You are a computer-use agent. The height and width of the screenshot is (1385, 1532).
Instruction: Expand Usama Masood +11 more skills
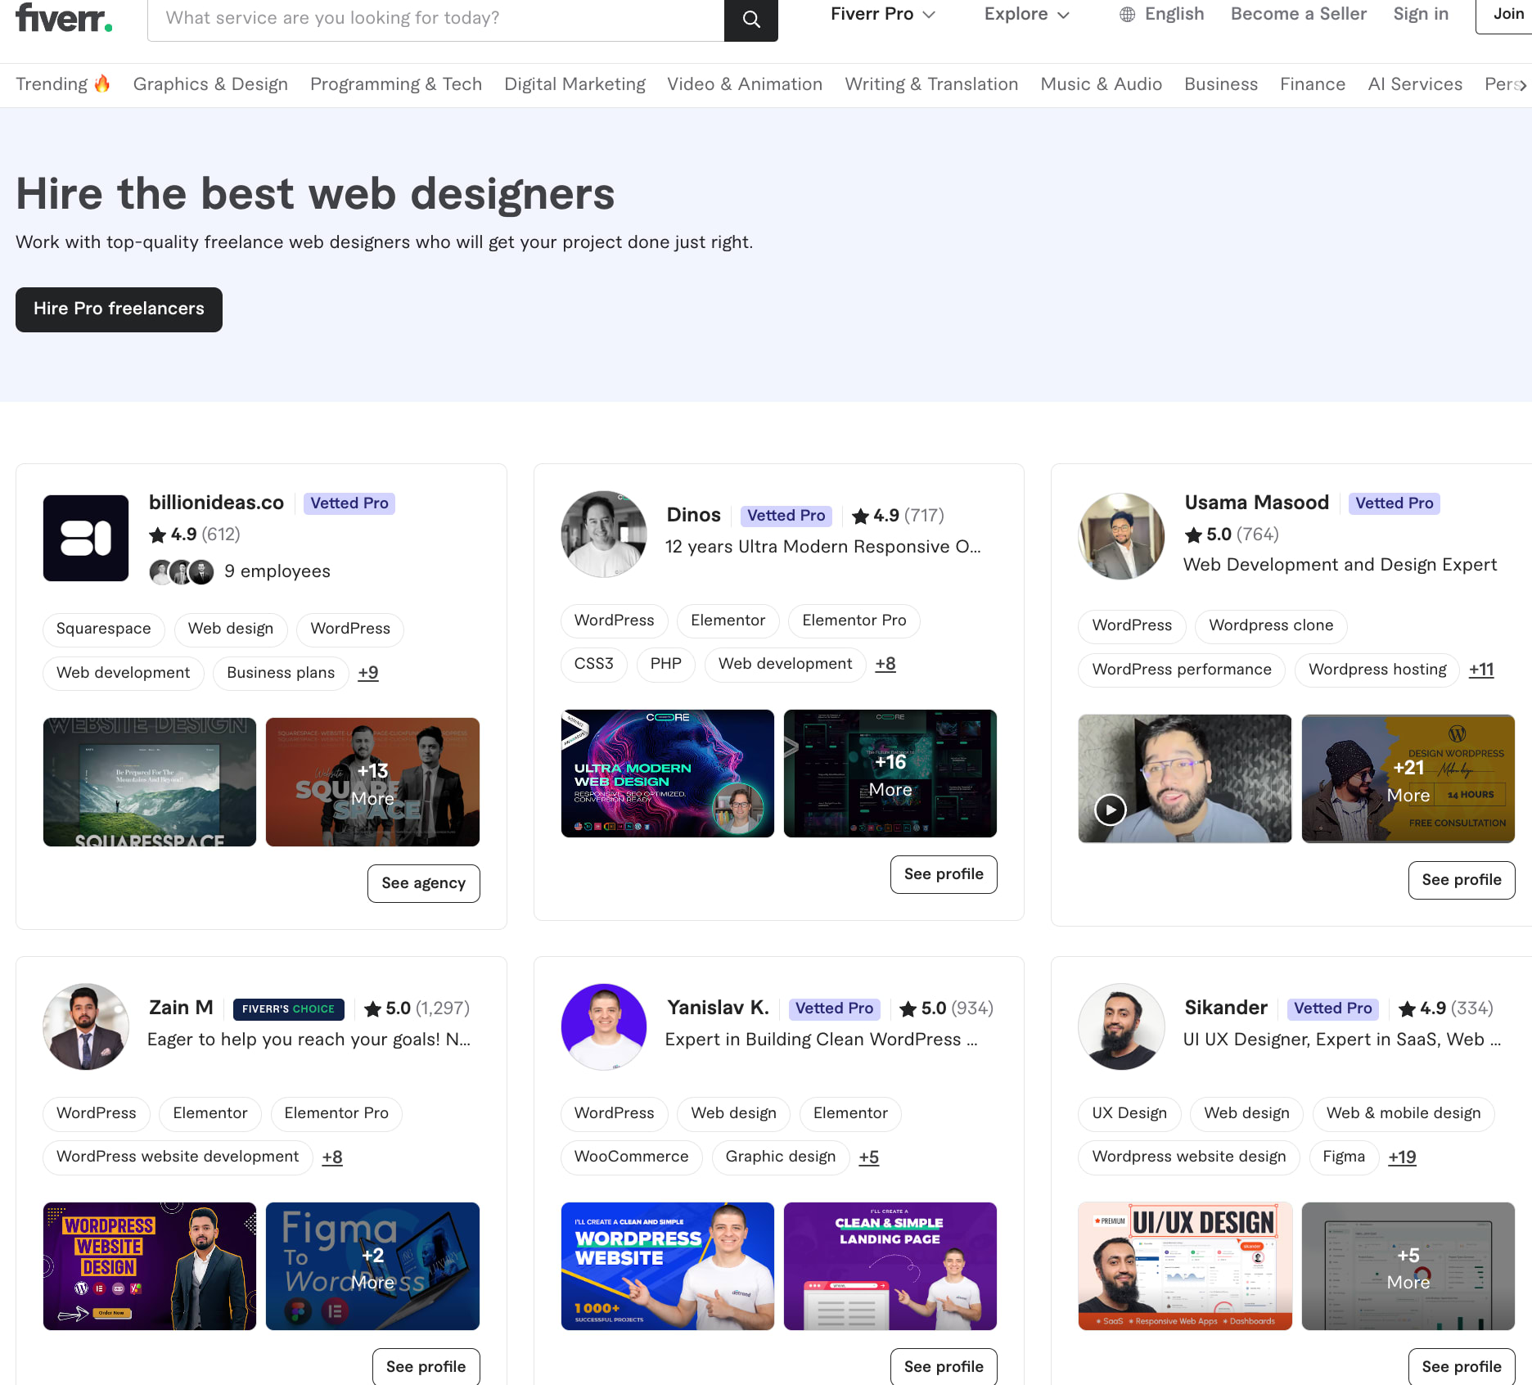pos(1481,670)
